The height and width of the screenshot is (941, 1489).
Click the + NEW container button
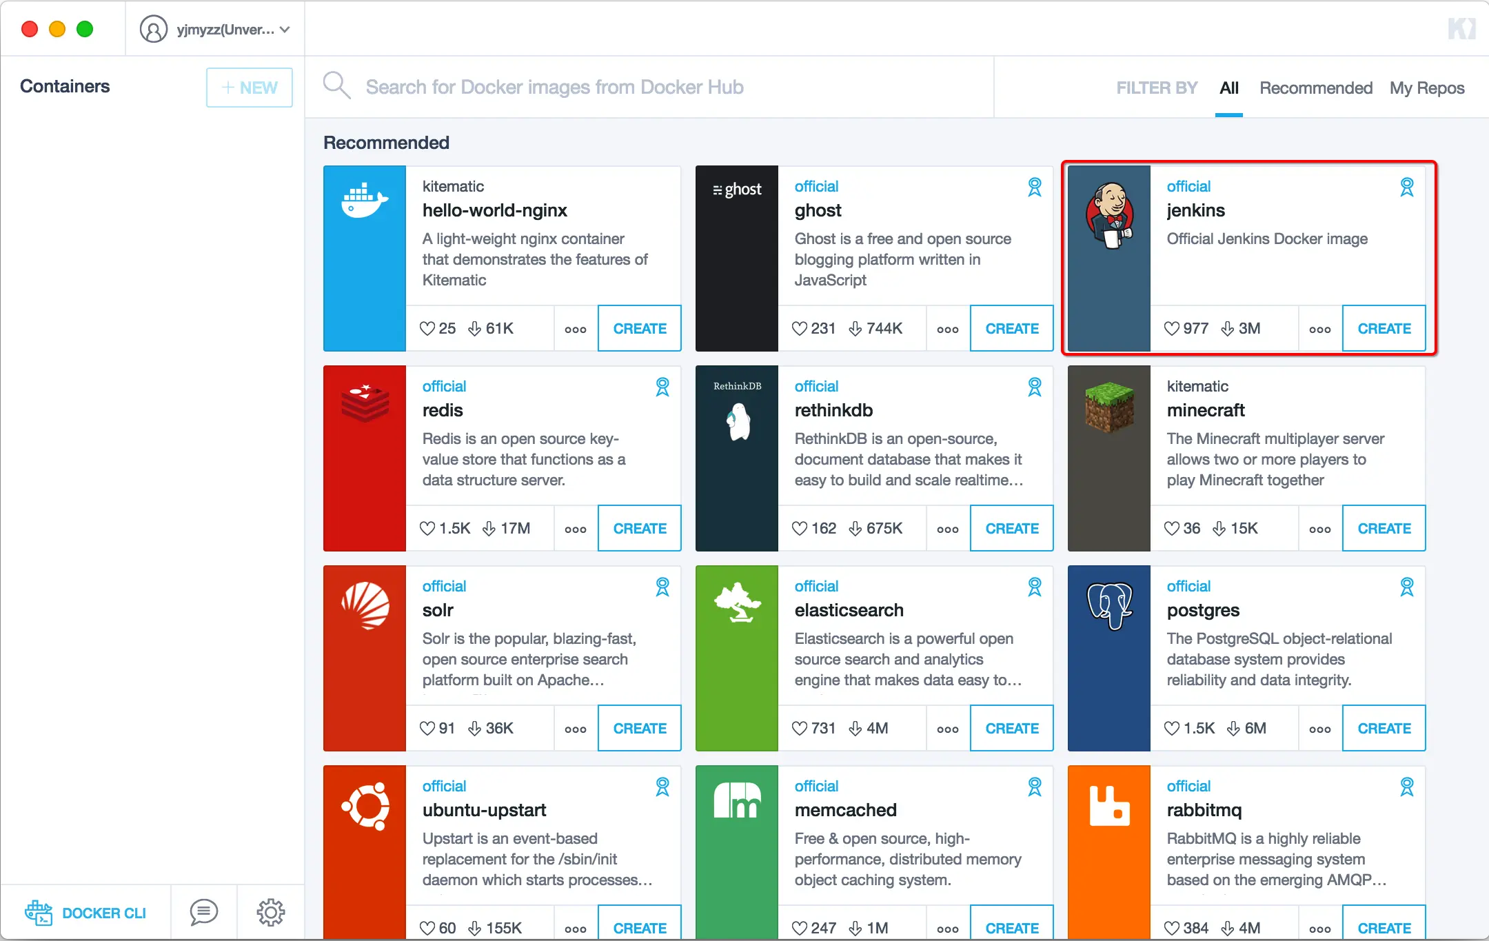[x=249, y=88]
